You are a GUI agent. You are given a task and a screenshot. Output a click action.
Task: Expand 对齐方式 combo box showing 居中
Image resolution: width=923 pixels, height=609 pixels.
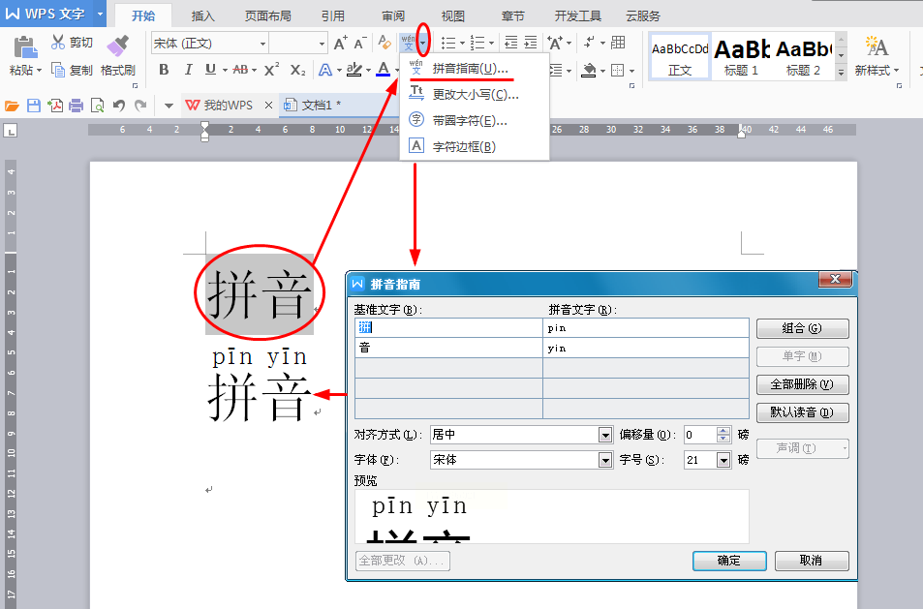point(605,435)
